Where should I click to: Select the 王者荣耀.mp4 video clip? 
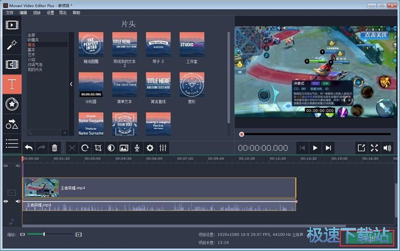[159, 187]
